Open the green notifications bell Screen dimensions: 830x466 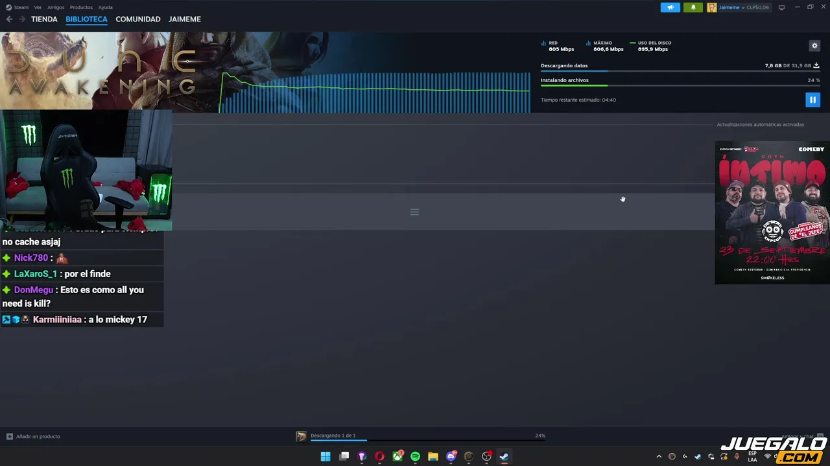[x=693, y=7]
